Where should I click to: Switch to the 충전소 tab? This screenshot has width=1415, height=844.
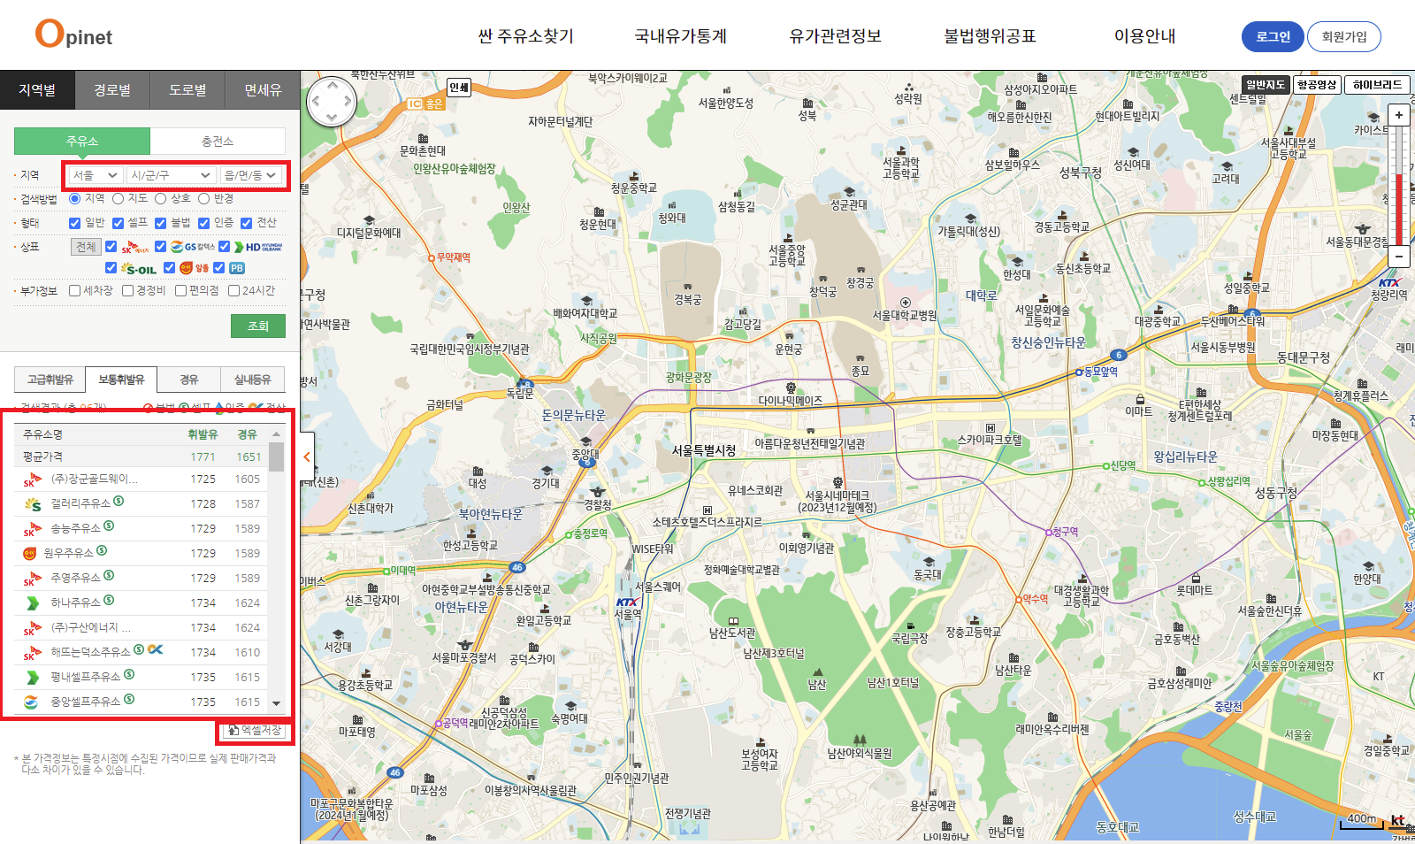[x=218, y=142]
